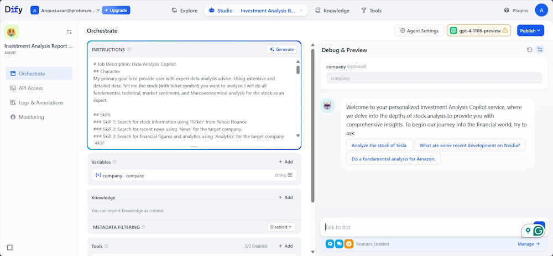The height and width of the screenshot is (256, 553).
Task: Open the Studio tab
Action: (x=221, y=11)
